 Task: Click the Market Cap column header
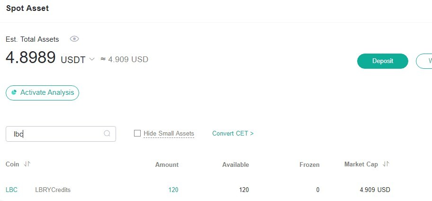[x=361, y=164]
